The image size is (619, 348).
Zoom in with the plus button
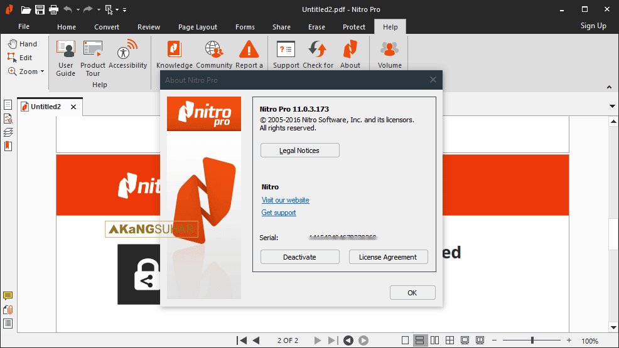pos(569,340)
